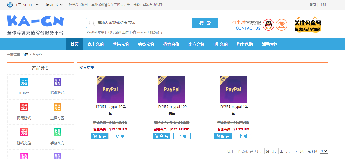Screen dimensions: 345x159
Task: Add paypal 100美金 to favorites (收藏)
Action: pyautogui.click(x=182, y=136)
